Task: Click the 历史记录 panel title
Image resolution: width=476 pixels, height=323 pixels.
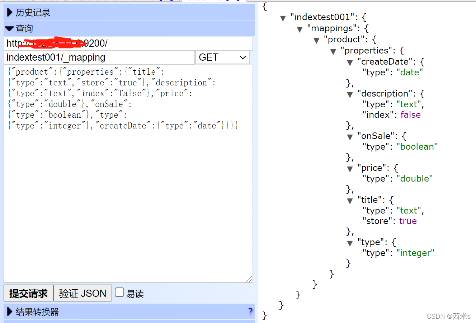Action: pyautogui.click(x=33, y=13)
